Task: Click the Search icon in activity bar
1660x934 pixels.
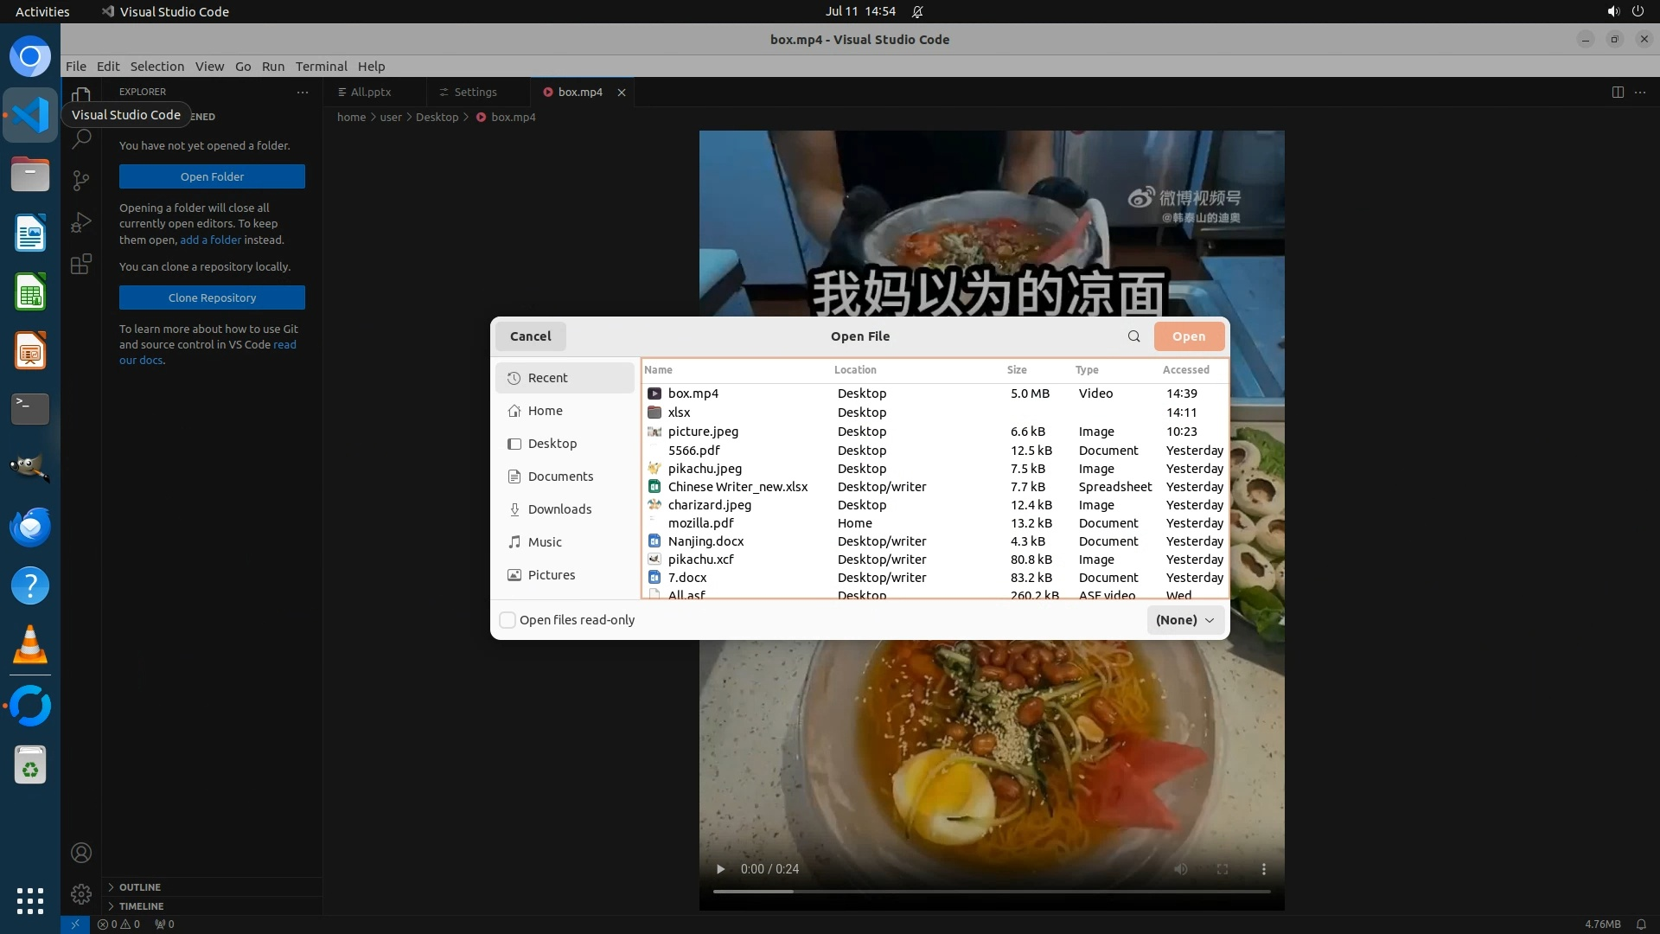Action: (81, 138)
